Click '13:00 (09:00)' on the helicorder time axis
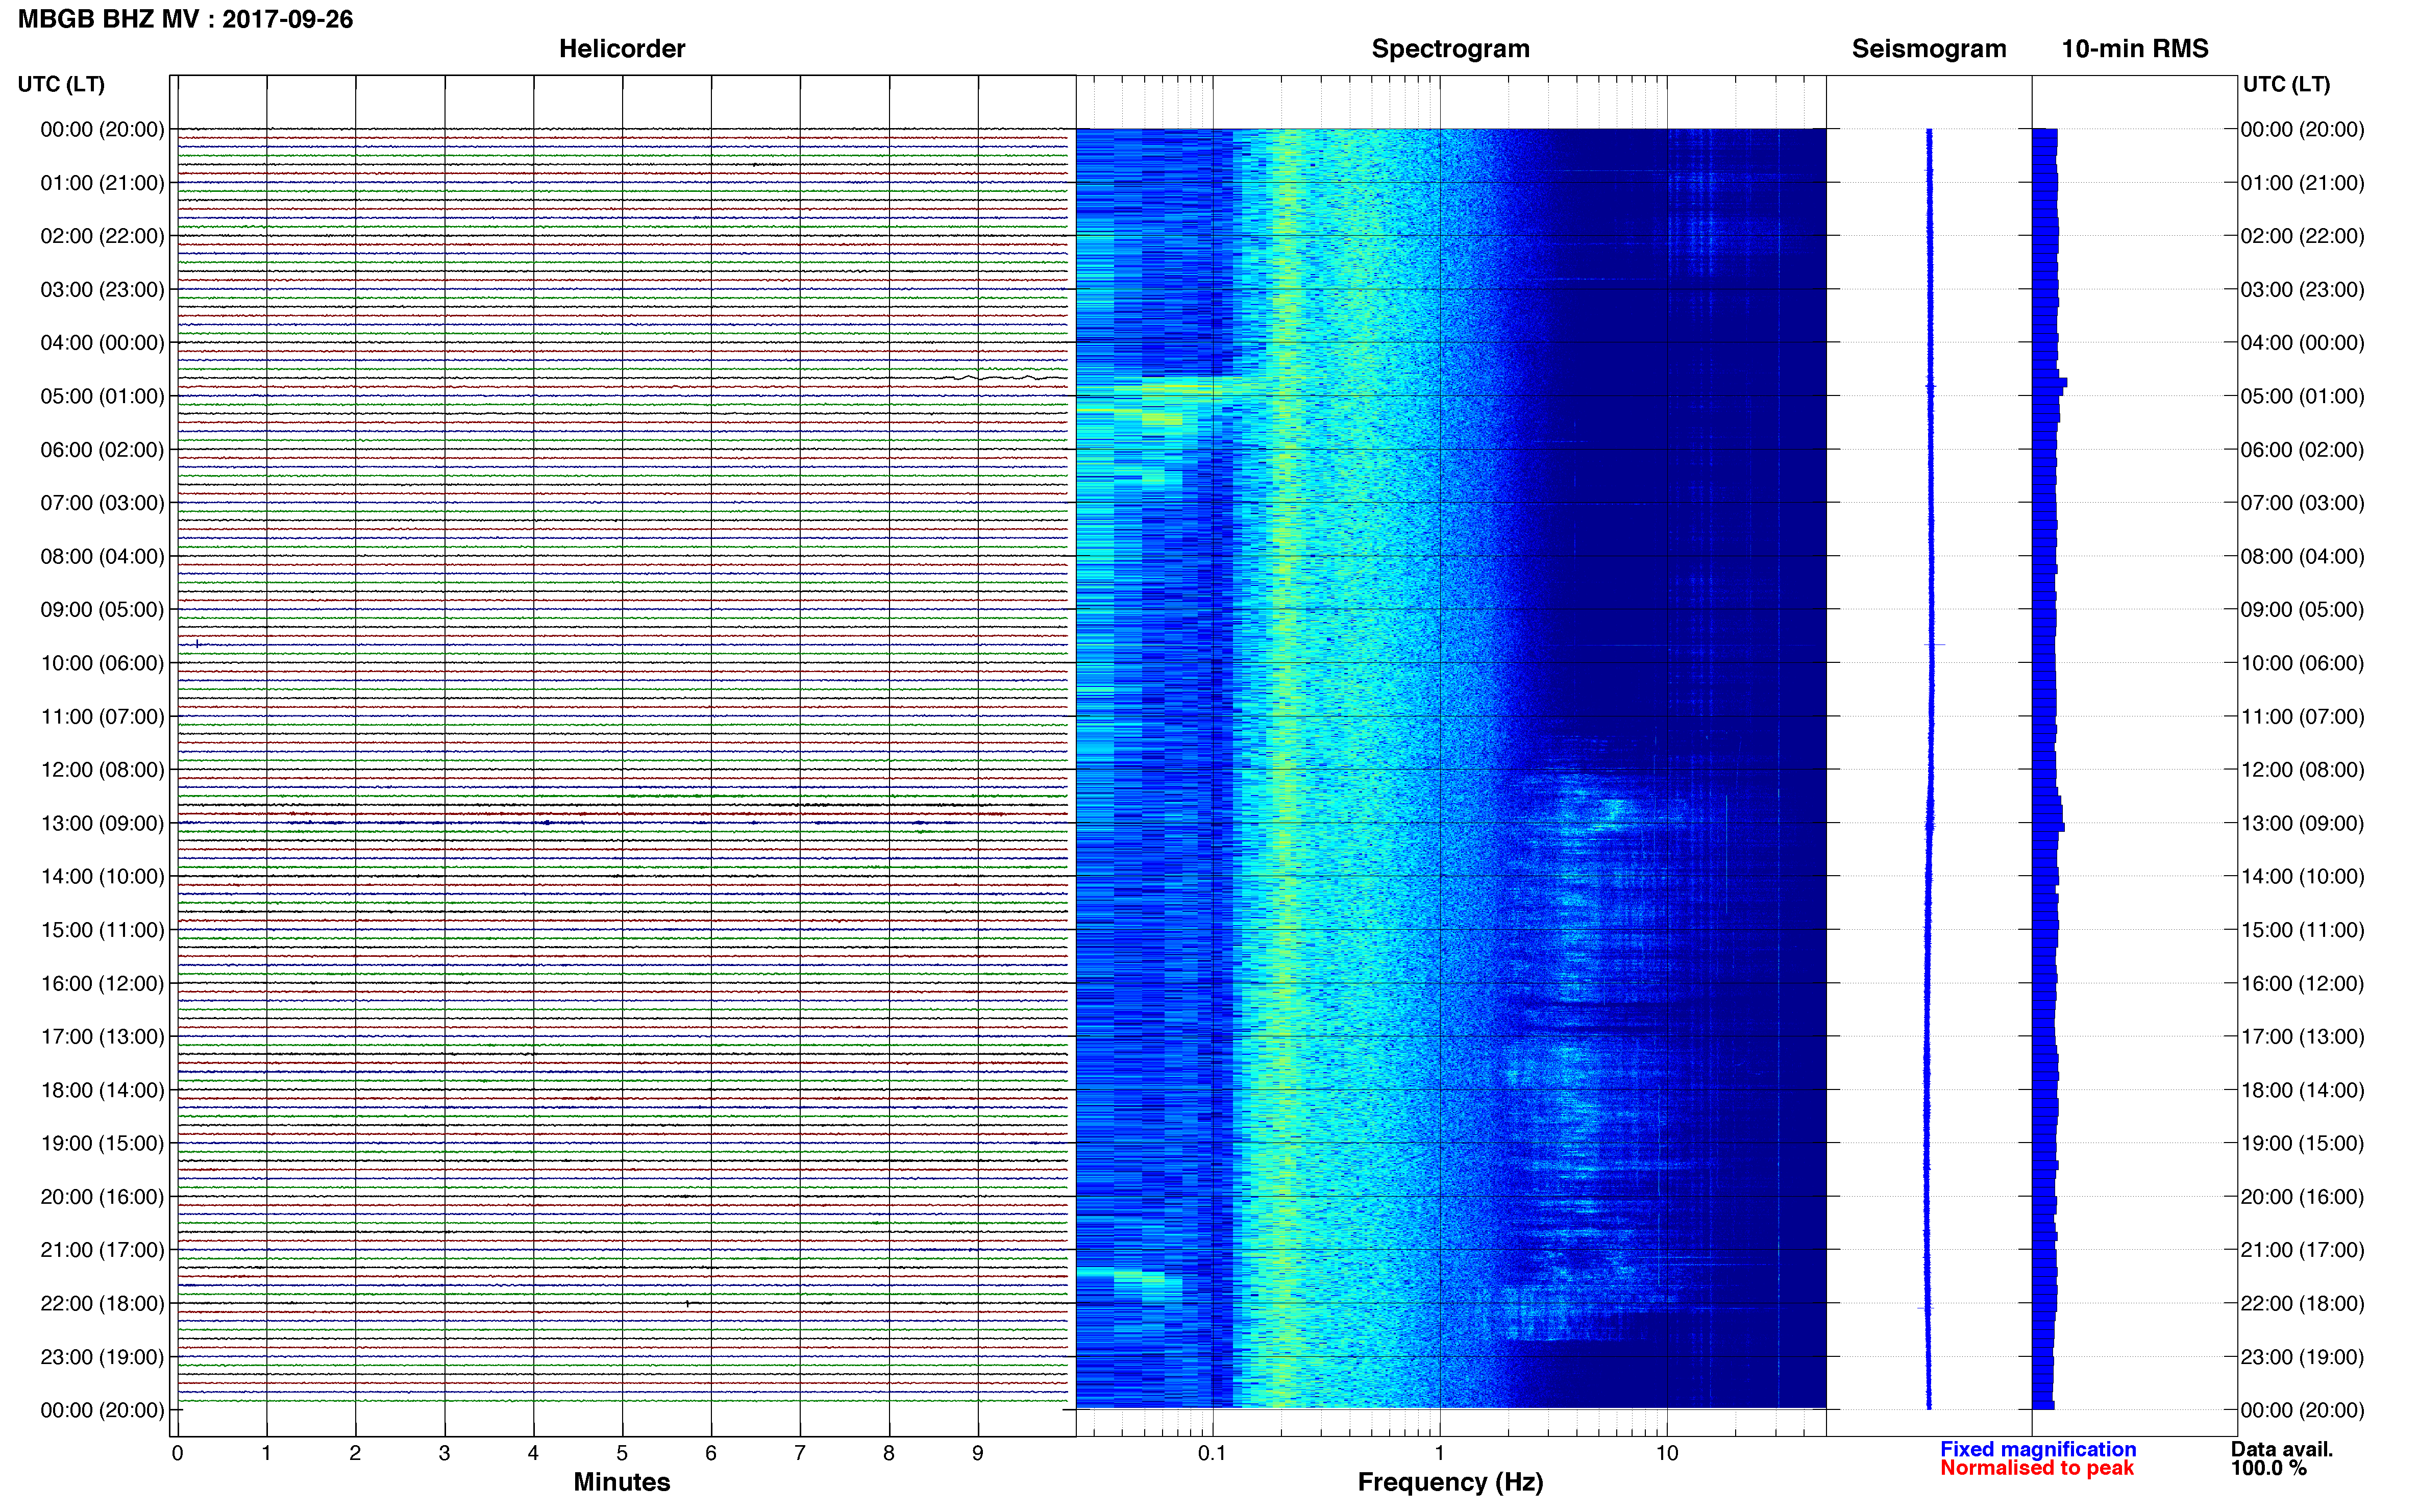 pyautogui.click(x=102, y=824)
